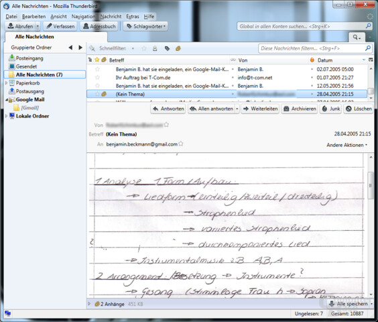This screenshot has width=378, height=322.
Task: Open the Nachricht menu
Action: coord(111,16)
